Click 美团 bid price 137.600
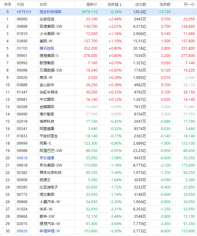Image resolution: width=197 pixels, height=236 pixels. pos(188,41)
